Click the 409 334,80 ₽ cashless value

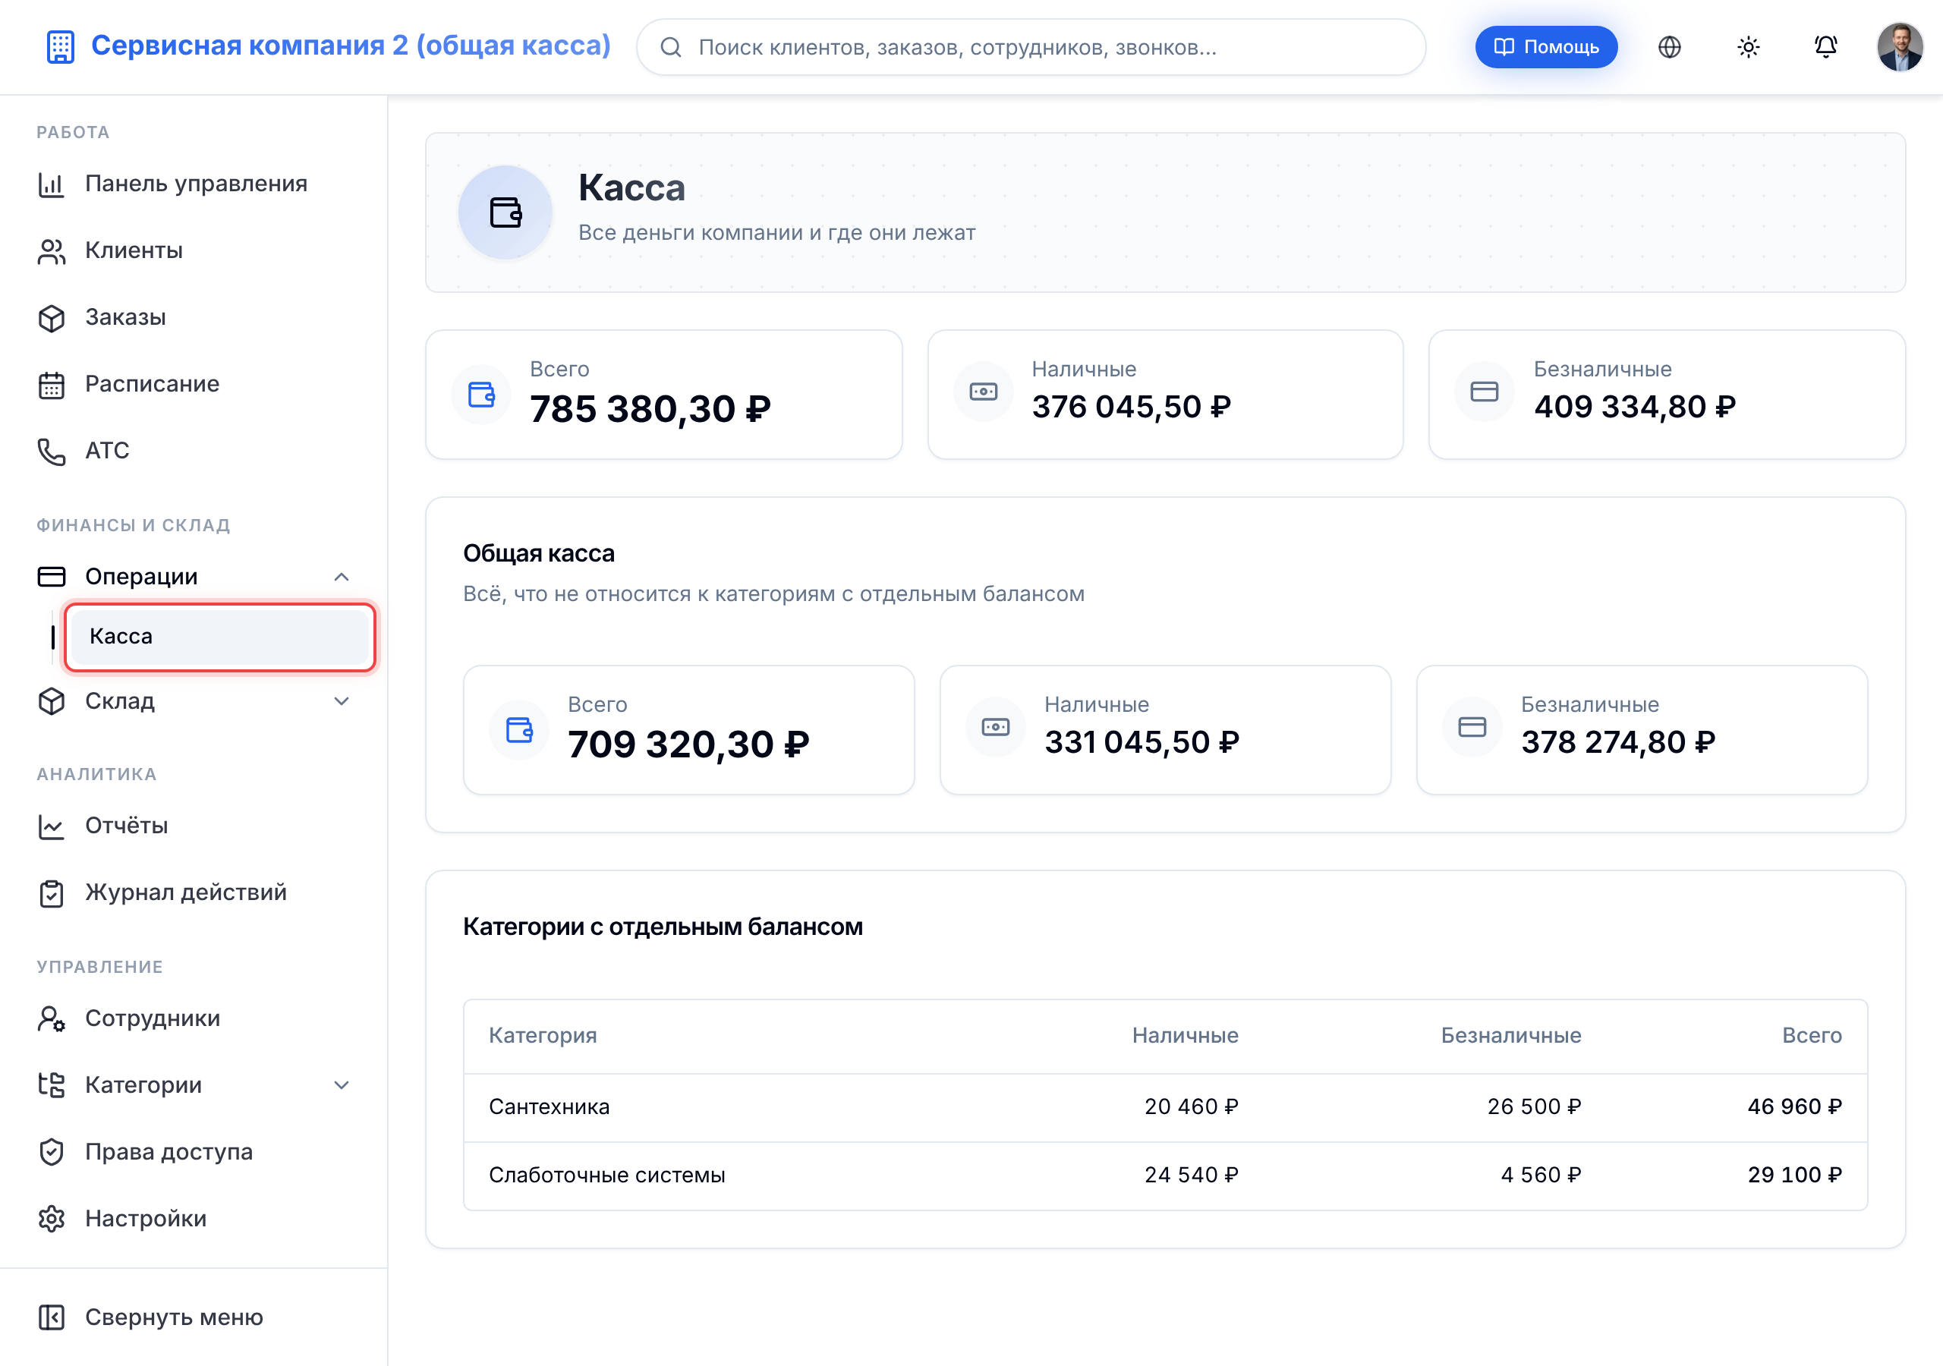coord(1635,407)
